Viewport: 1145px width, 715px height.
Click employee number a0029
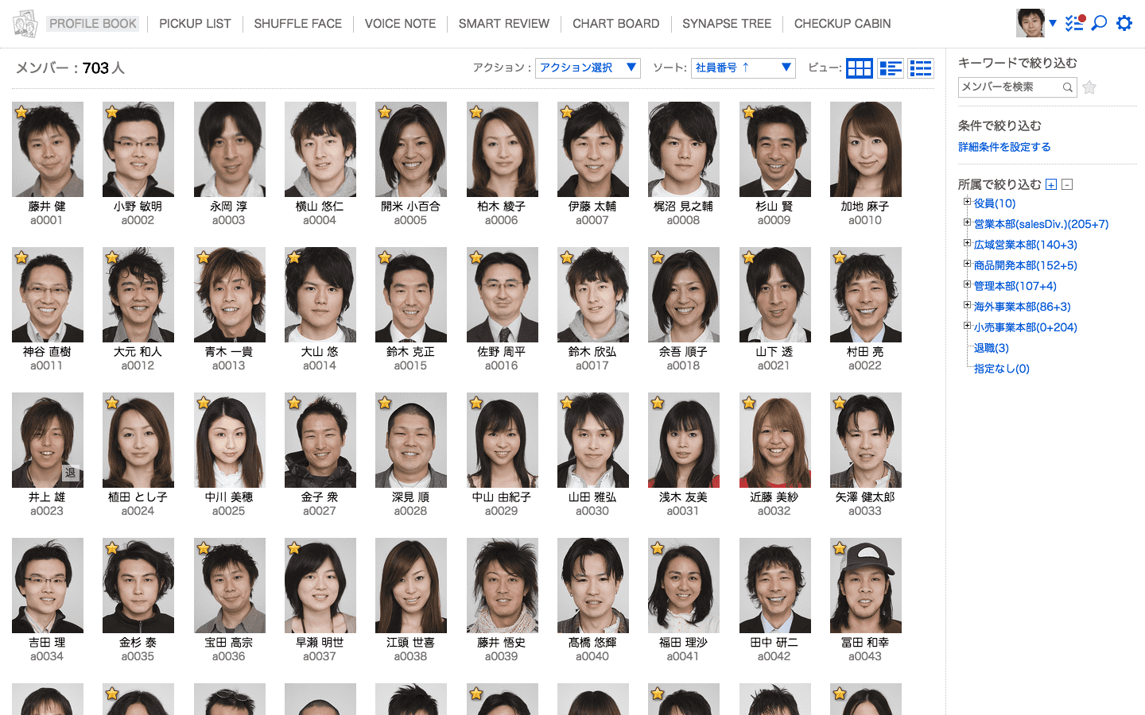click(502, 511)
